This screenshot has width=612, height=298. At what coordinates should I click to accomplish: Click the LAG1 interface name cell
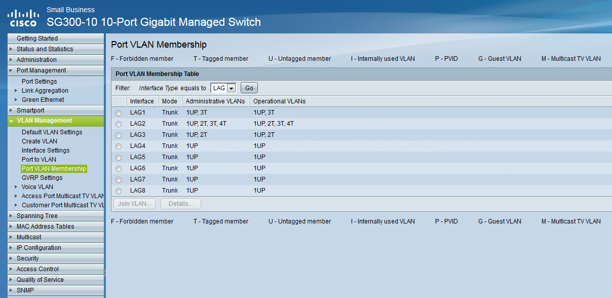[x=138, y=113]
